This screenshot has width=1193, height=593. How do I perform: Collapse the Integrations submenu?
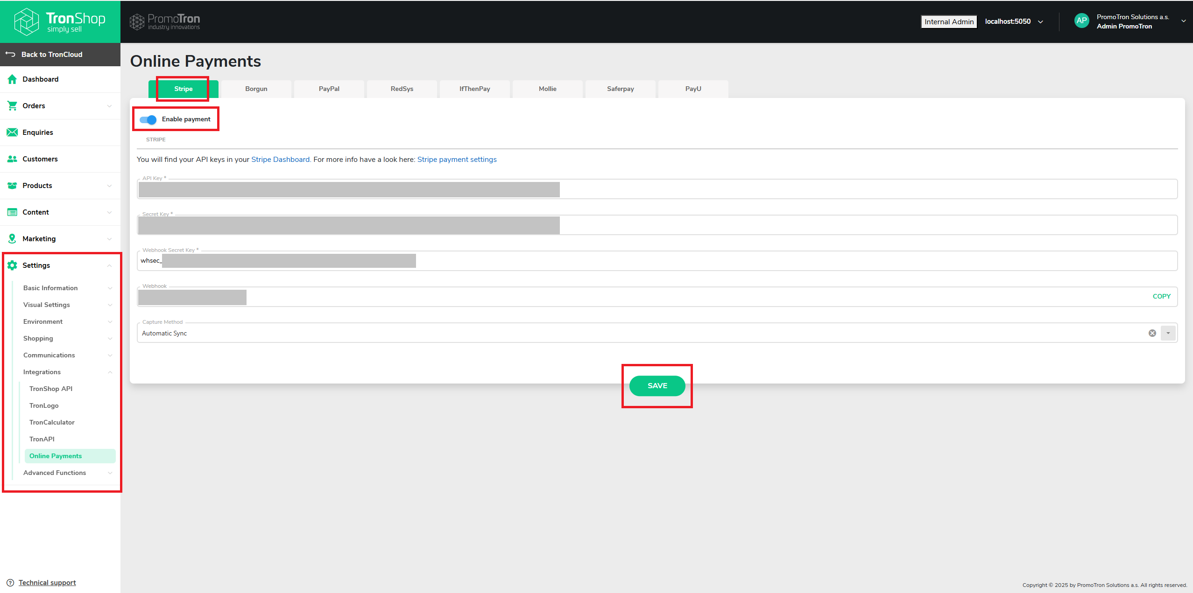[110, 372]
